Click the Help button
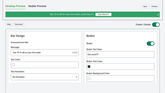This screenshot has height=93, width=165. 9,24
